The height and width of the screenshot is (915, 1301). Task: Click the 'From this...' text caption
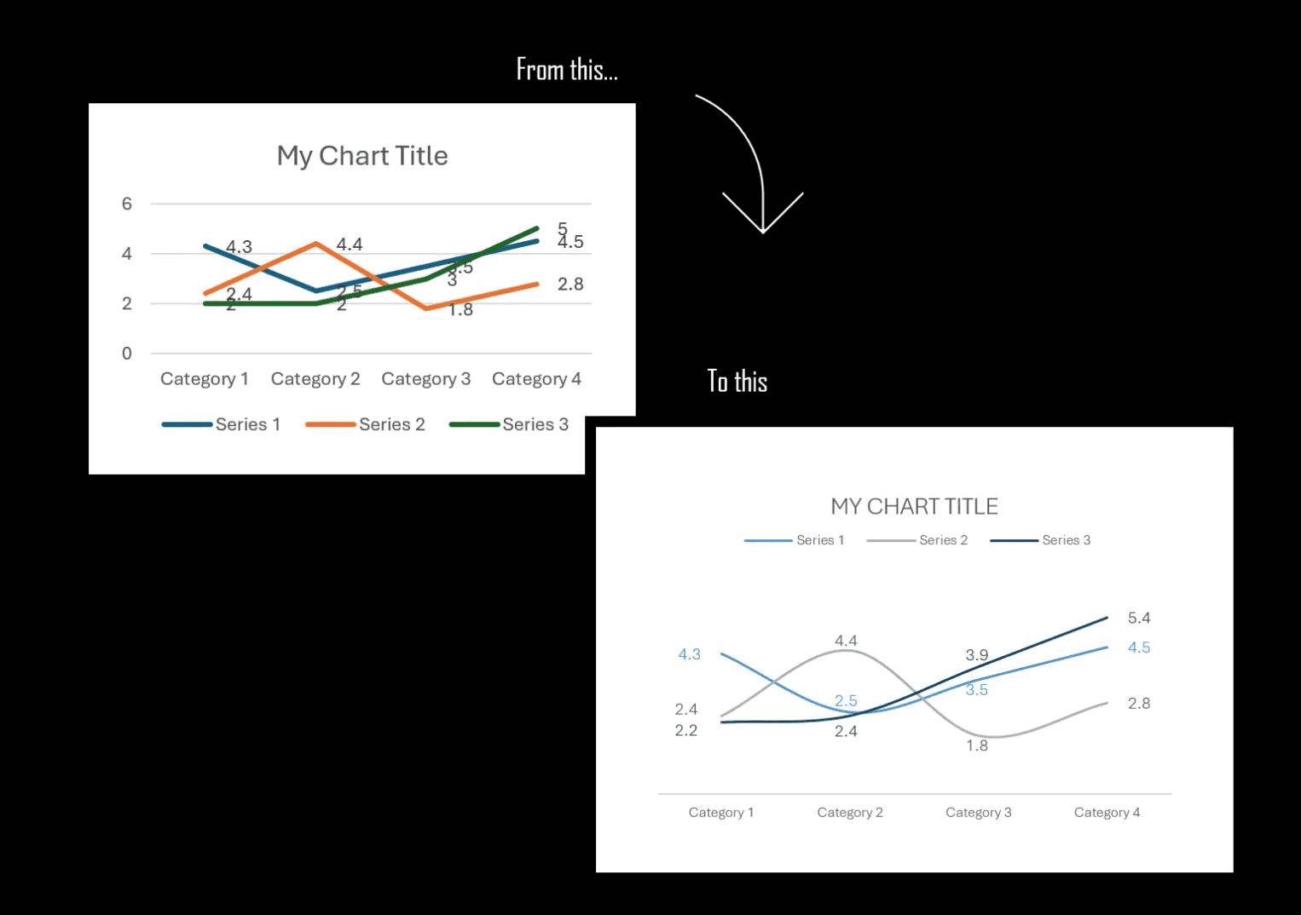(567, 69)
